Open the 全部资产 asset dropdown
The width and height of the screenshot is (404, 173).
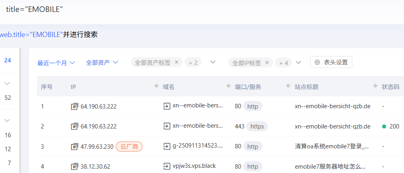pos(102,62)
